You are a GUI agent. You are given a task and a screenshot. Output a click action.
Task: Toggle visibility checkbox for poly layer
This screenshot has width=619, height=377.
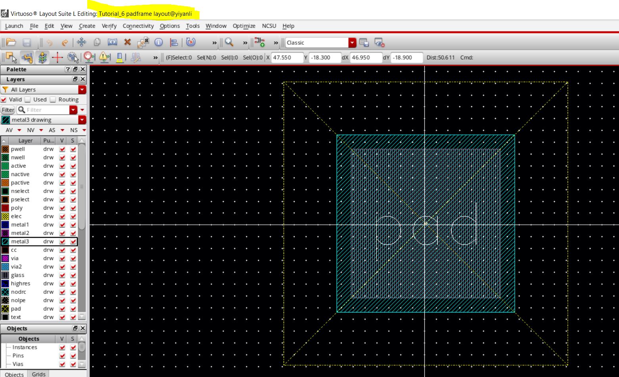[62, 208]
